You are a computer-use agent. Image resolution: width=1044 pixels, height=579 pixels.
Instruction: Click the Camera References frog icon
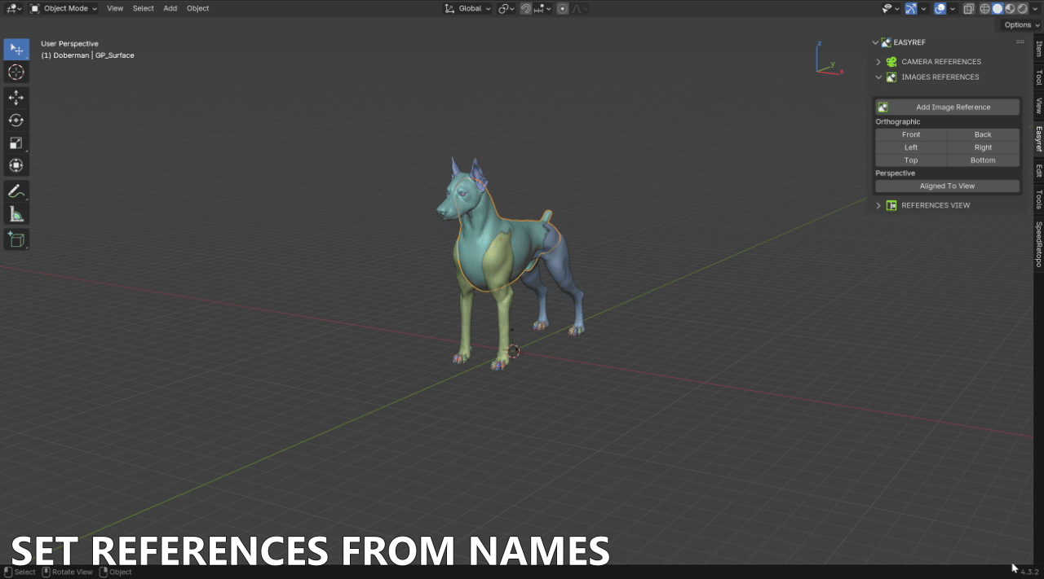(x=891, y=61)
